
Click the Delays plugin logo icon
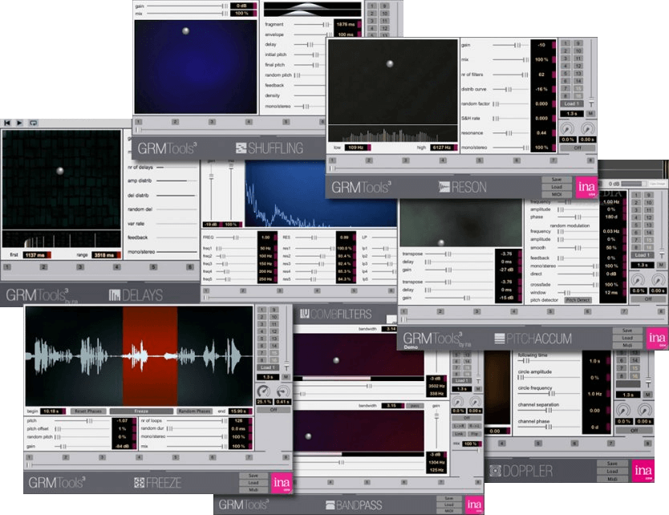click(114, 295)
